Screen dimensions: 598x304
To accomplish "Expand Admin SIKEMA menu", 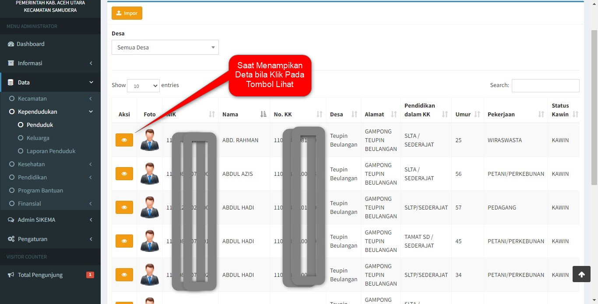I will (50, 220).
